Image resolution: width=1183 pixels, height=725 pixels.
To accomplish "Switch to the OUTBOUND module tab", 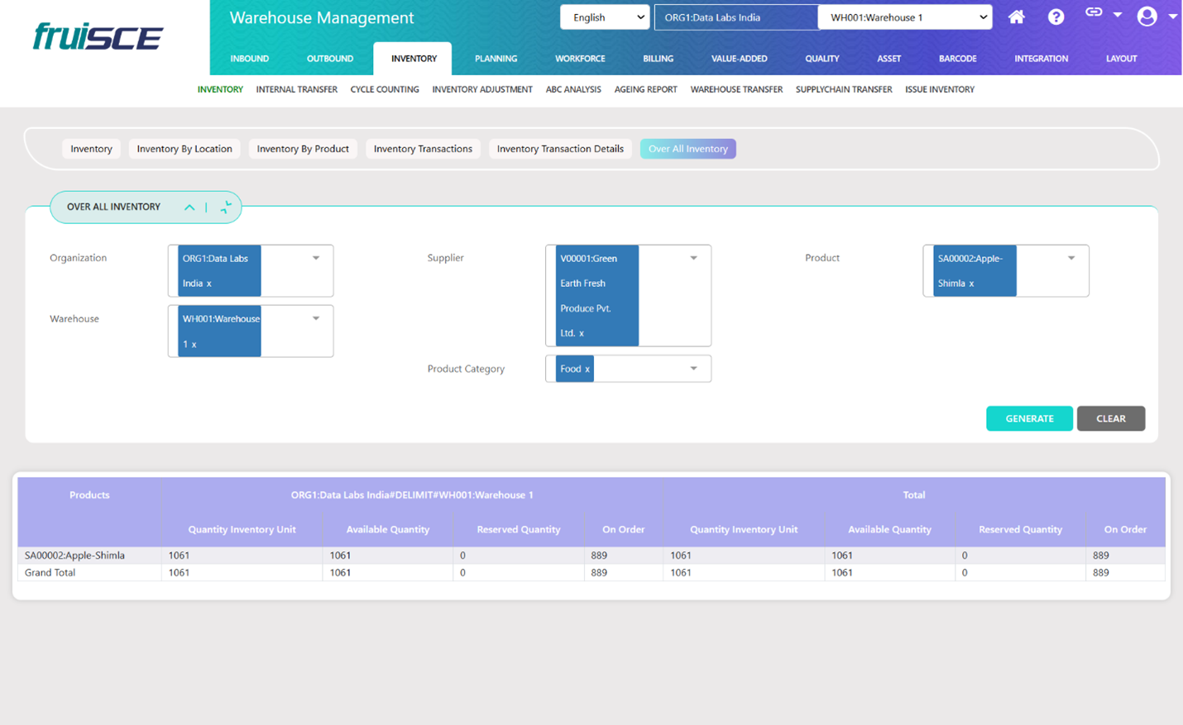I will point(329,59).
